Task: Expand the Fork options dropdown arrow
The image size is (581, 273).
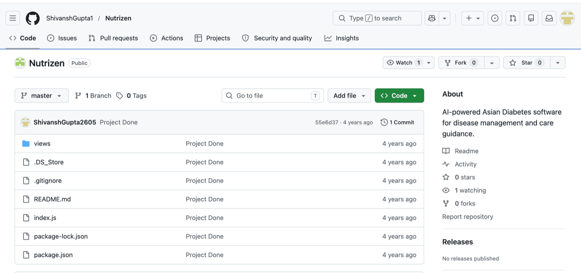Action: click(492, 63)
